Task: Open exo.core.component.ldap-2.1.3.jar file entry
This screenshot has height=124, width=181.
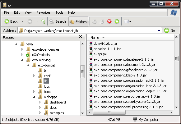Action: [120, 75]
